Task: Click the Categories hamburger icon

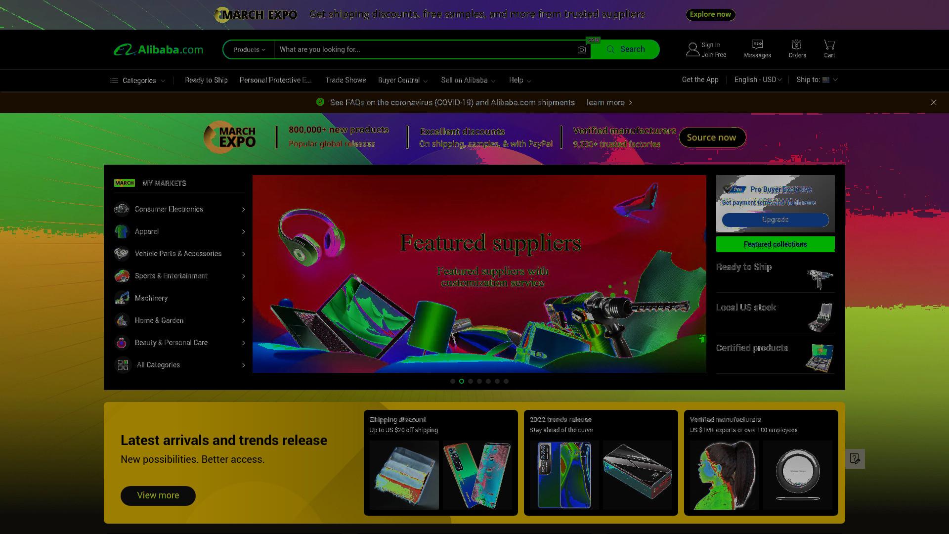Action: pyautogui.click(x=114, y=81)
